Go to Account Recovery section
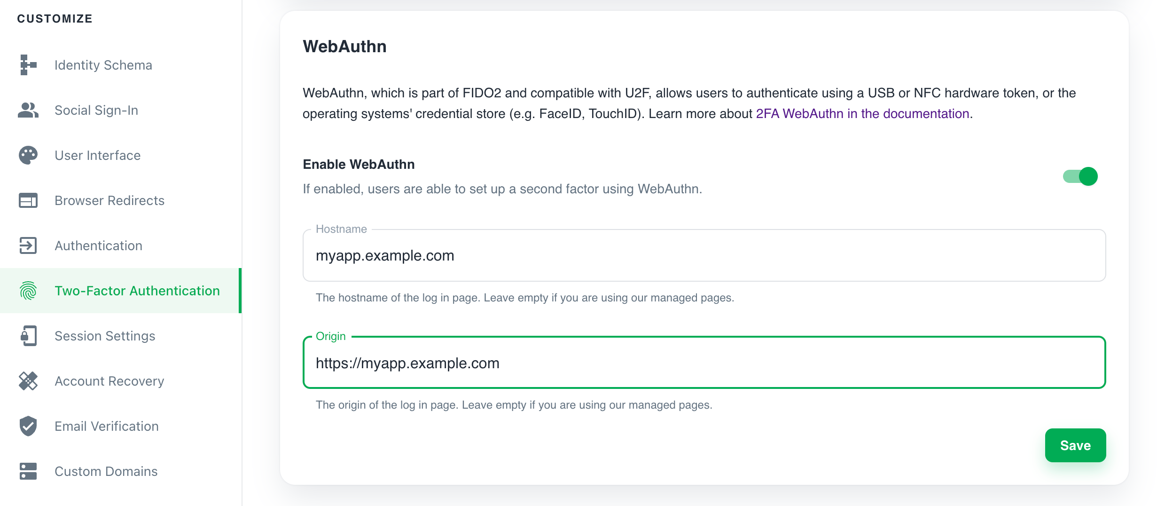1157x506 pixels. pos(121,381)
